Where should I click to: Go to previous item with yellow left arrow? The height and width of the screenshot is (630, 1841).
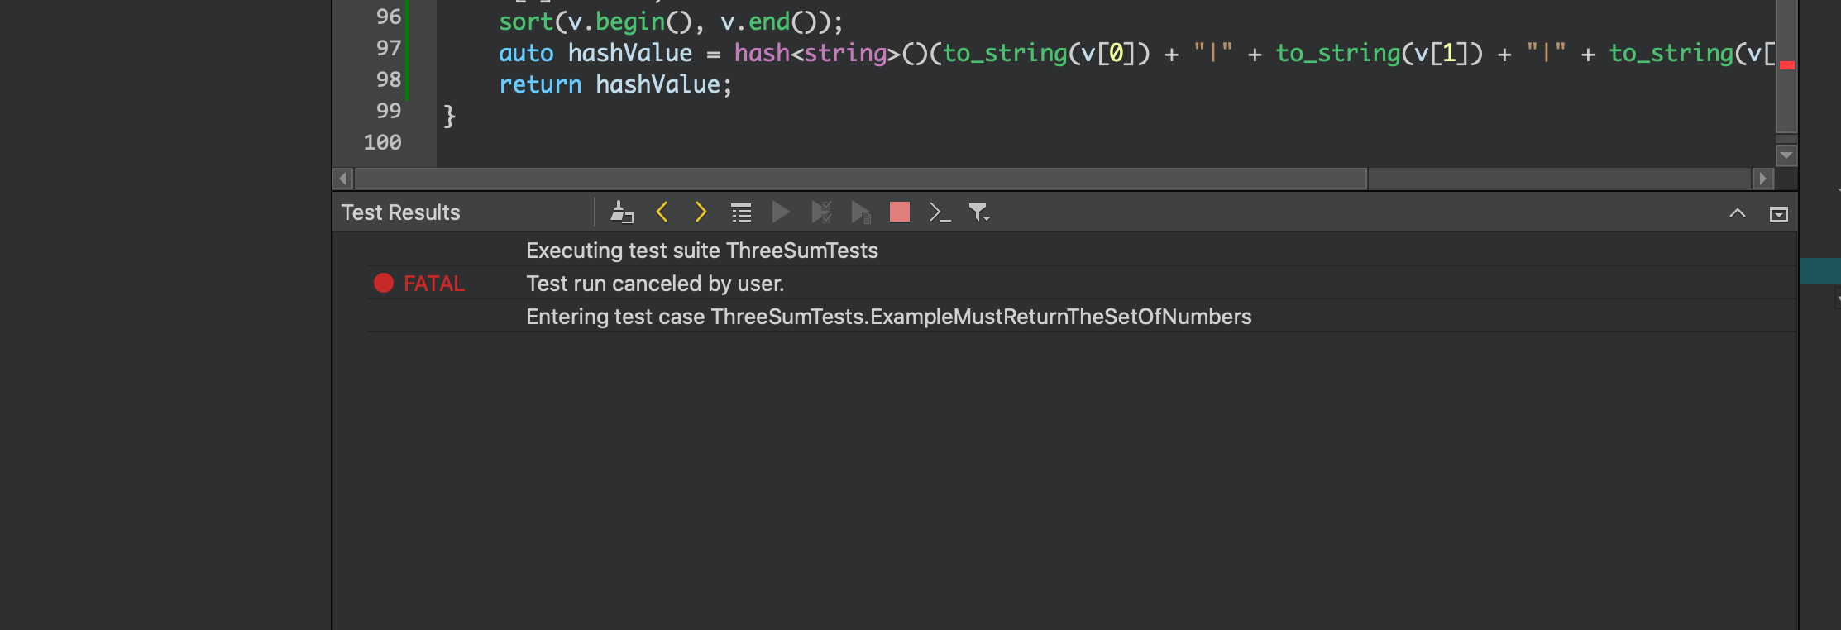(x=662, y=212)
